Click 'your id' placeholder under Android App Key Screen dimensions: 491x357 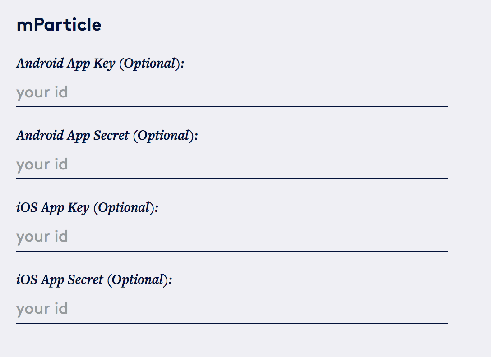pyautogui.click(x=42, y=93)
